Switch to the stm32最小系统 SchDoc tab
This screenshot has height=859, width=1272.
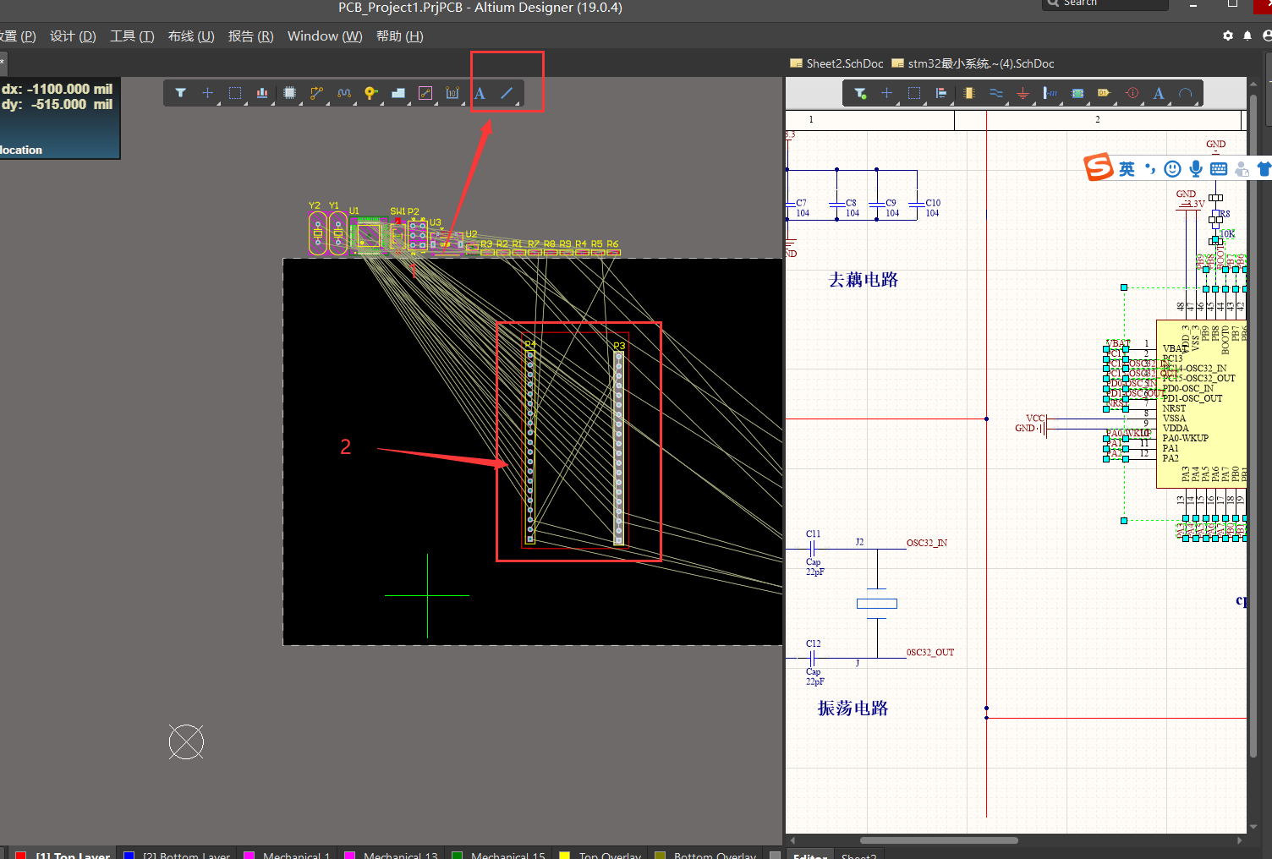973,63
